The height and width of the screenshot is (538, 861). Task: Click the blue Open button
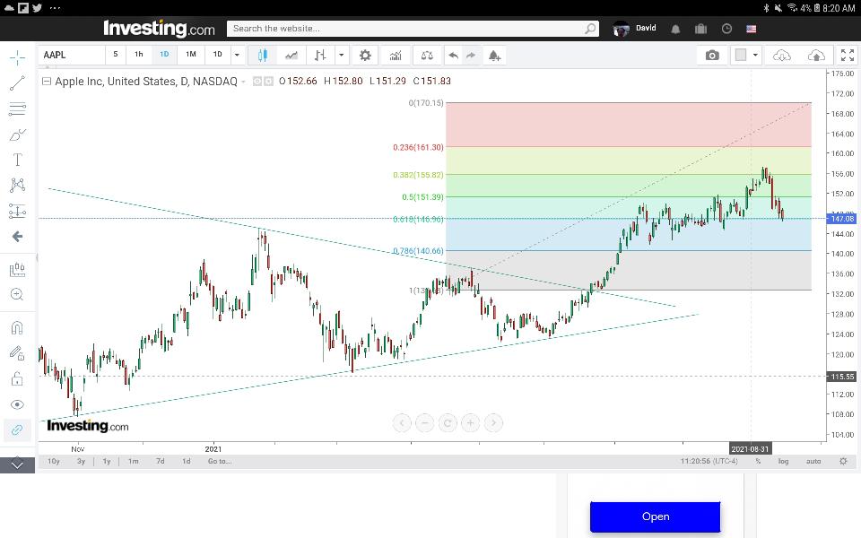(655, 516)
